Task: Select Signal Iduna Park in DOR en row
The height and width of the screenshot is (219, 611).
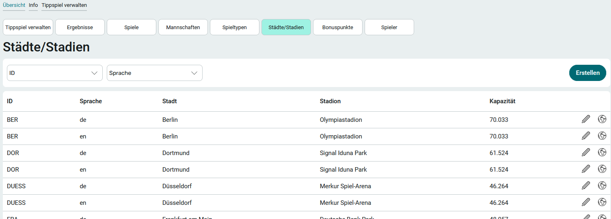Action: pyautogui.click(x=343, y=170)
